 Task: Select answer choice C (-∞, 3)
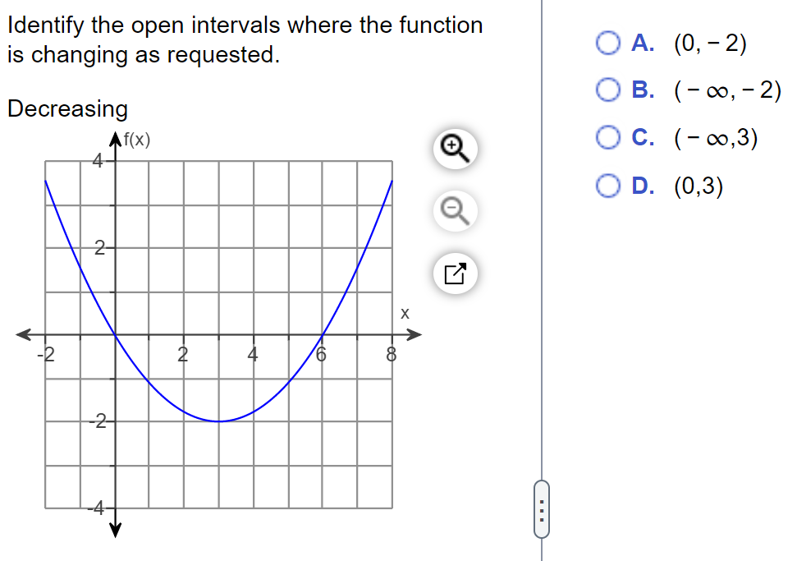pyautogui.click(x=607, y=137)
